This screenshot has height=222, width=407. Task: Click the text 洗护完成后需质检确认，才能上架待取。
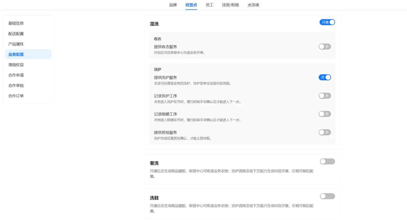(x=183, y=138)
